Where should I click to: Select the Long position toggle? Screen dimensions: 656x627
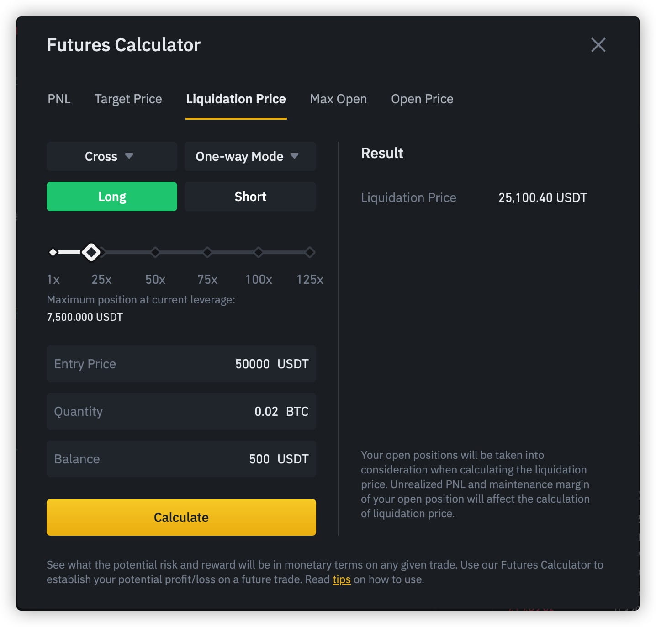(111, 197)
